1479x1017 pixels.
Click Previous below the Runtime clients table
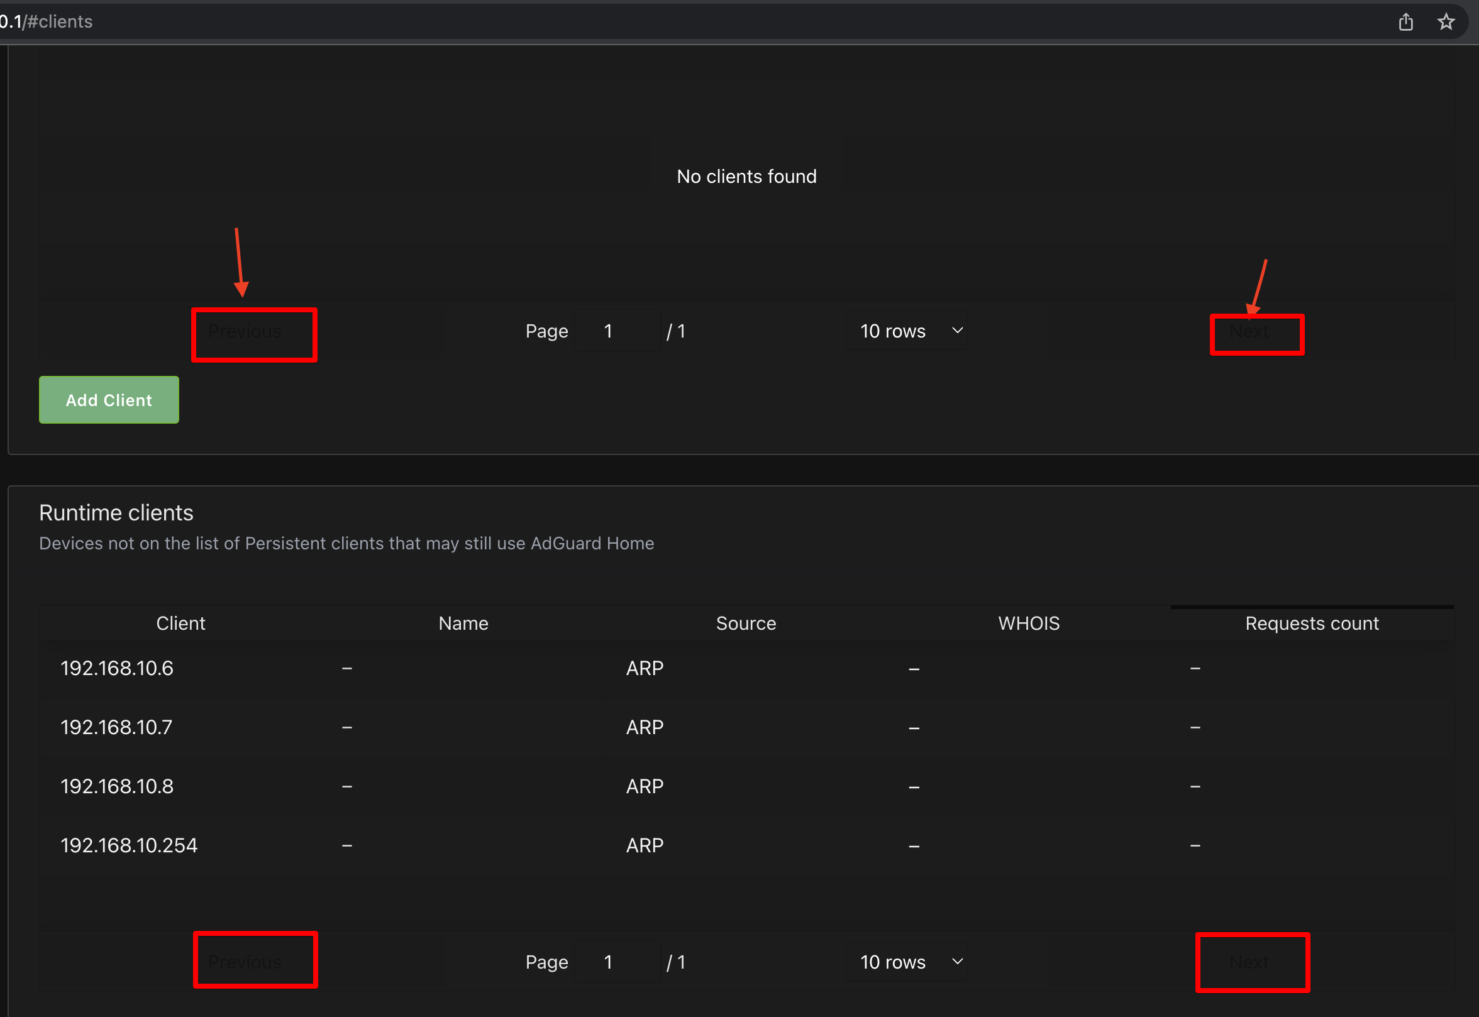[255, 961]
